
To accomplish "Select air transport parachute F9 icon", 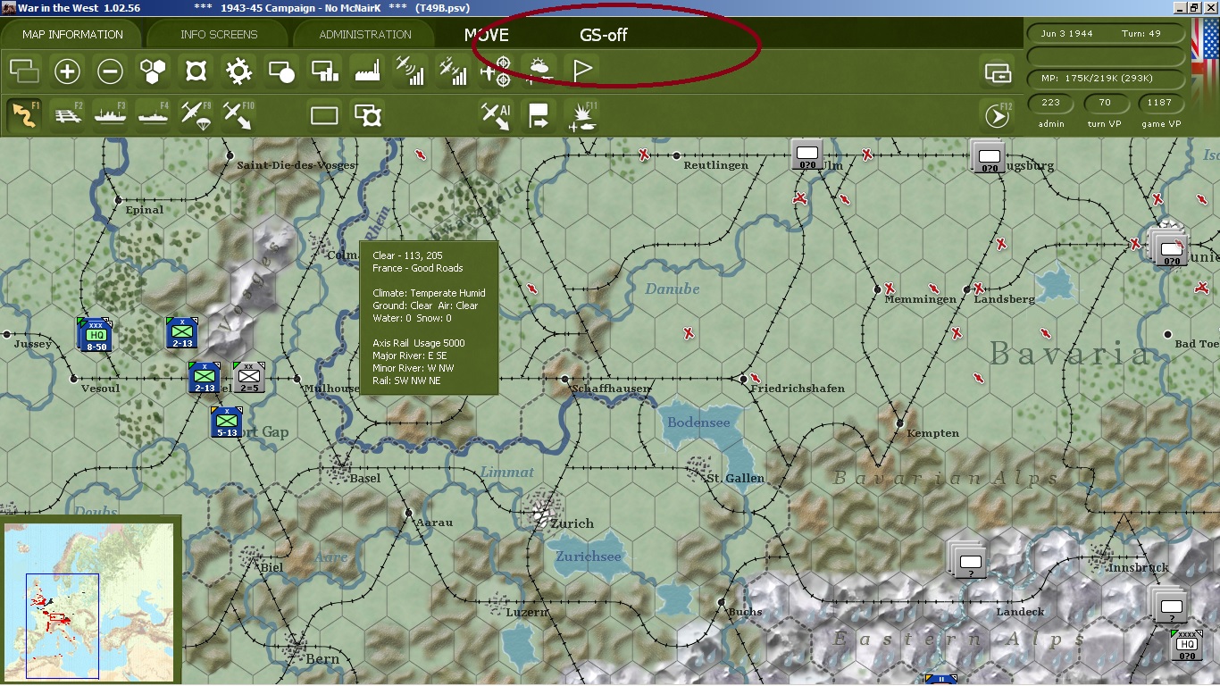I will (196, 115).
